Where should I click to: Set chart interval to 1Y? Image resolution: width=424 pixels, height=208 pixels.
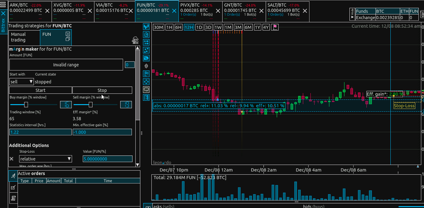coord(258,27)
